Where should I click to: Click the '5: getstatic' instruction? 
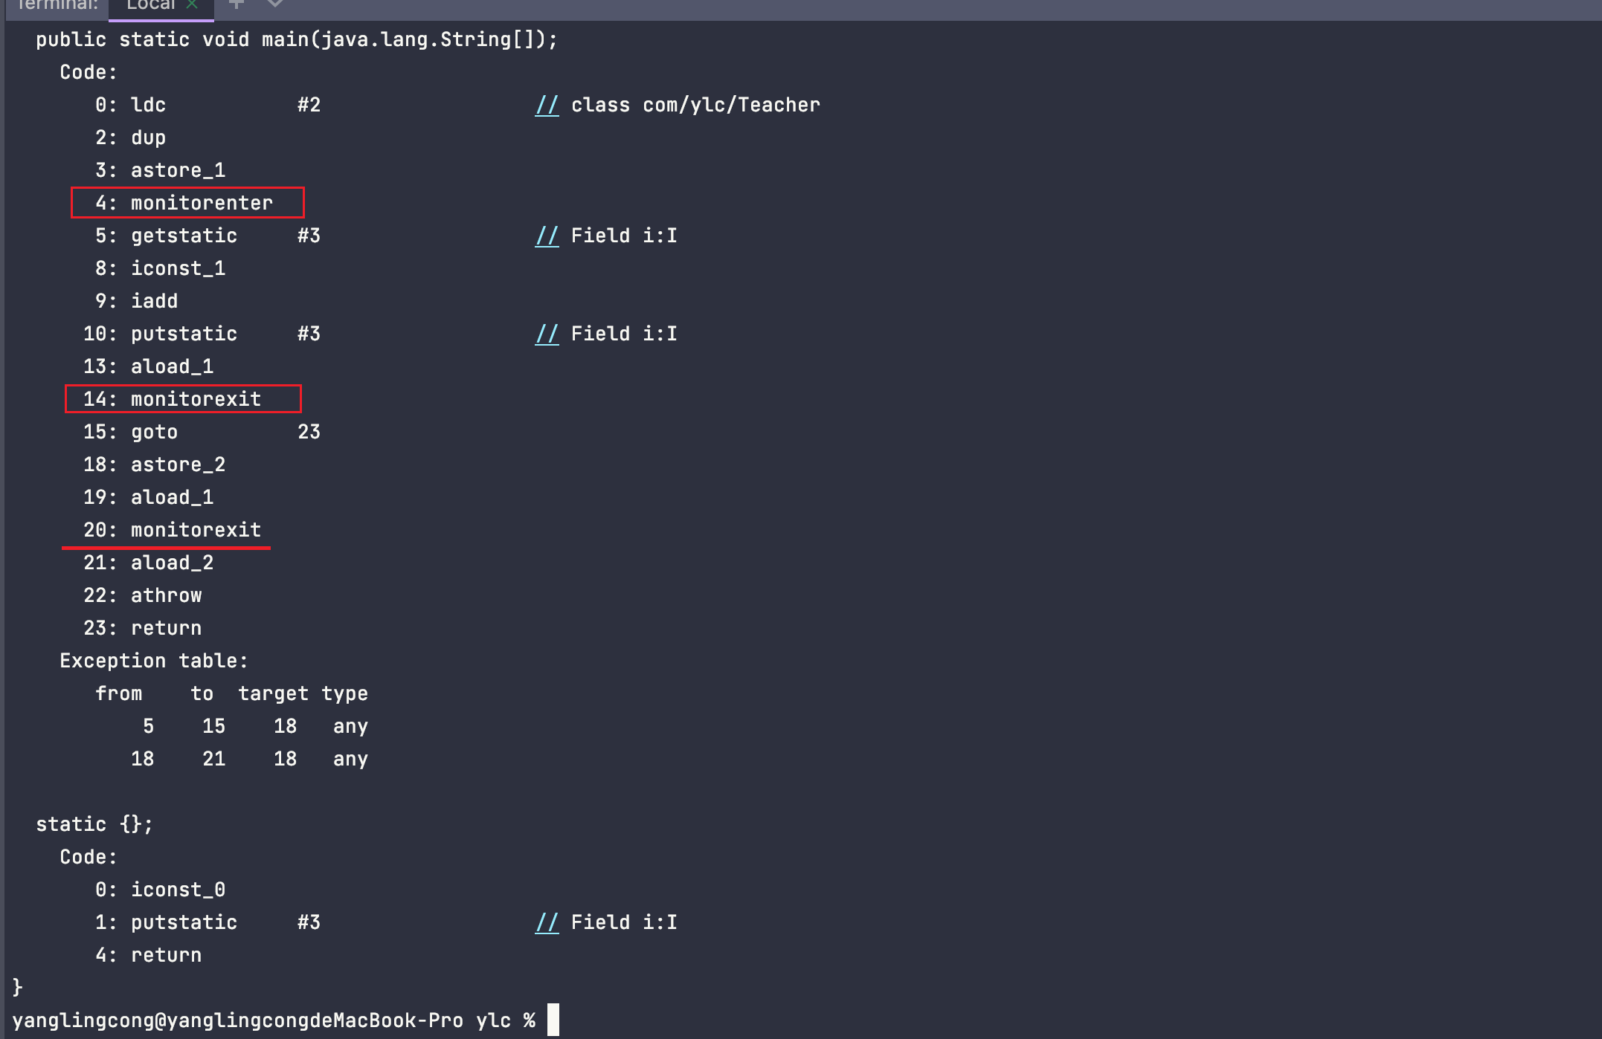pos(166,236)
